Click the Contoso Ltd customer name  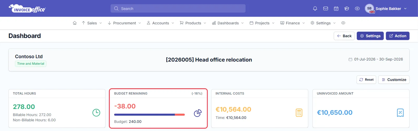click(x=29, y=57)
